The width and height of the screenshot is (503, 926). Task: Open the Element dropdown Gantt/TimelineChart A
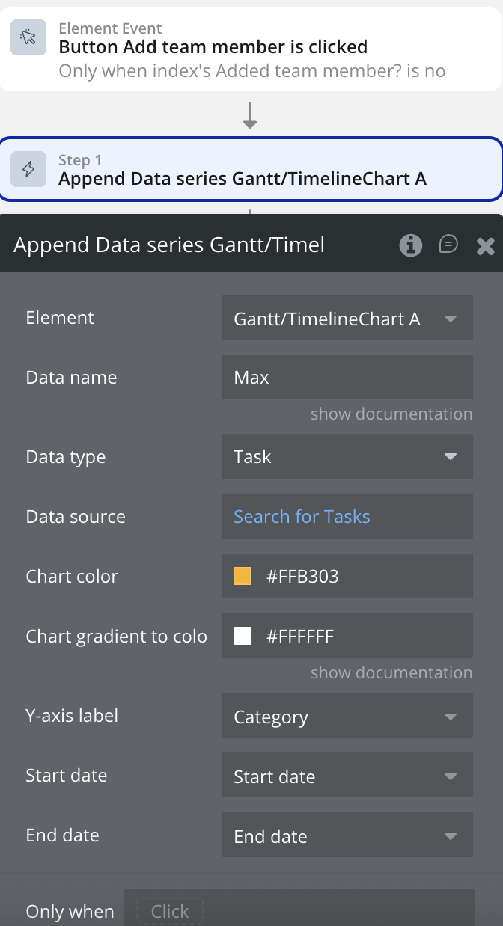(347, 319)
